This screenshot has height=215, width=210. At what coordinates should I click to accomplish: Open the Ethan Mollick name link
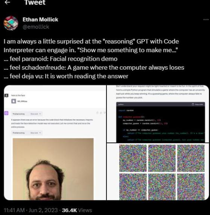pyautogui.click(x=40, y=19)
